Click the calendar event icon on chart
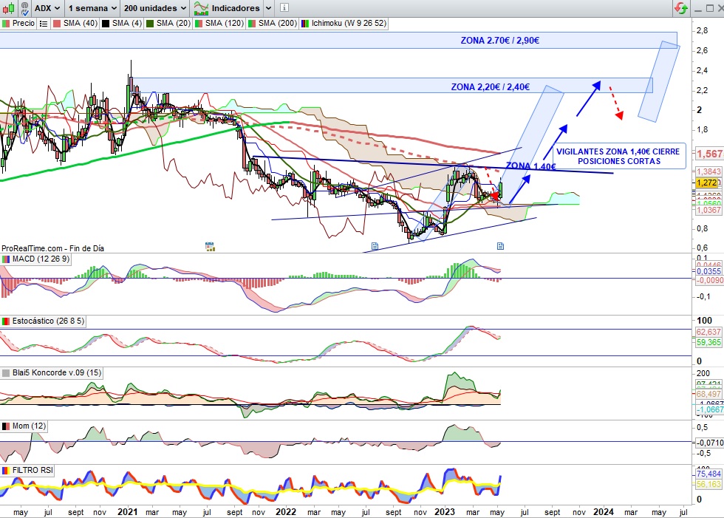This screenshot has width=724, height=518. (x=210, y=245)
